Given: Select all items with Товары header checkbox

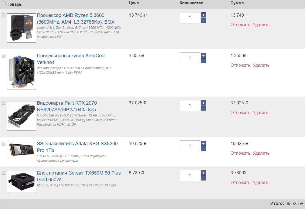Looking at the screenshot, I should (4, 4).
